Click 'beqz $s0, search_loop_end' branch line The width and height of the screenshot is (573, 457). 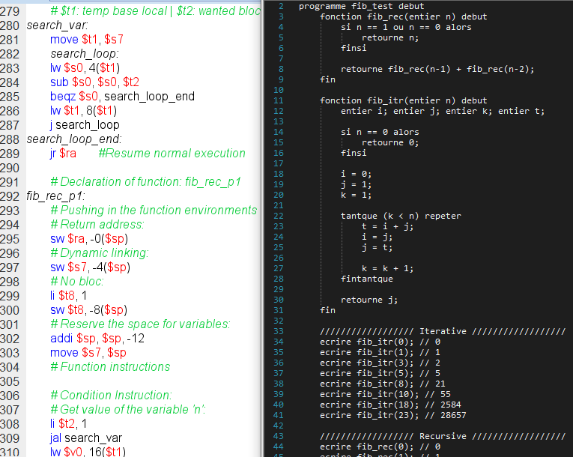click(122, 97)
